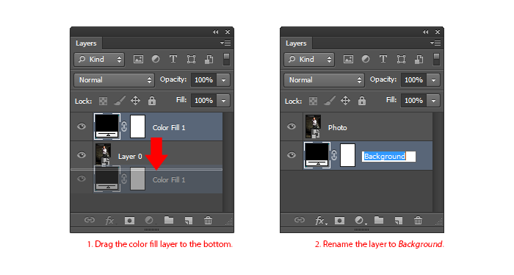
Task: Lock position icon in left panel
Action: pyautogui.click(x=135, y=101)
